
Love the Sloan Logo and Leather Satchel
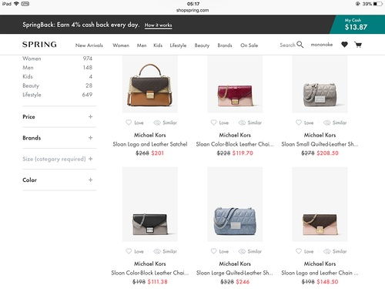(x=135, y=123)
